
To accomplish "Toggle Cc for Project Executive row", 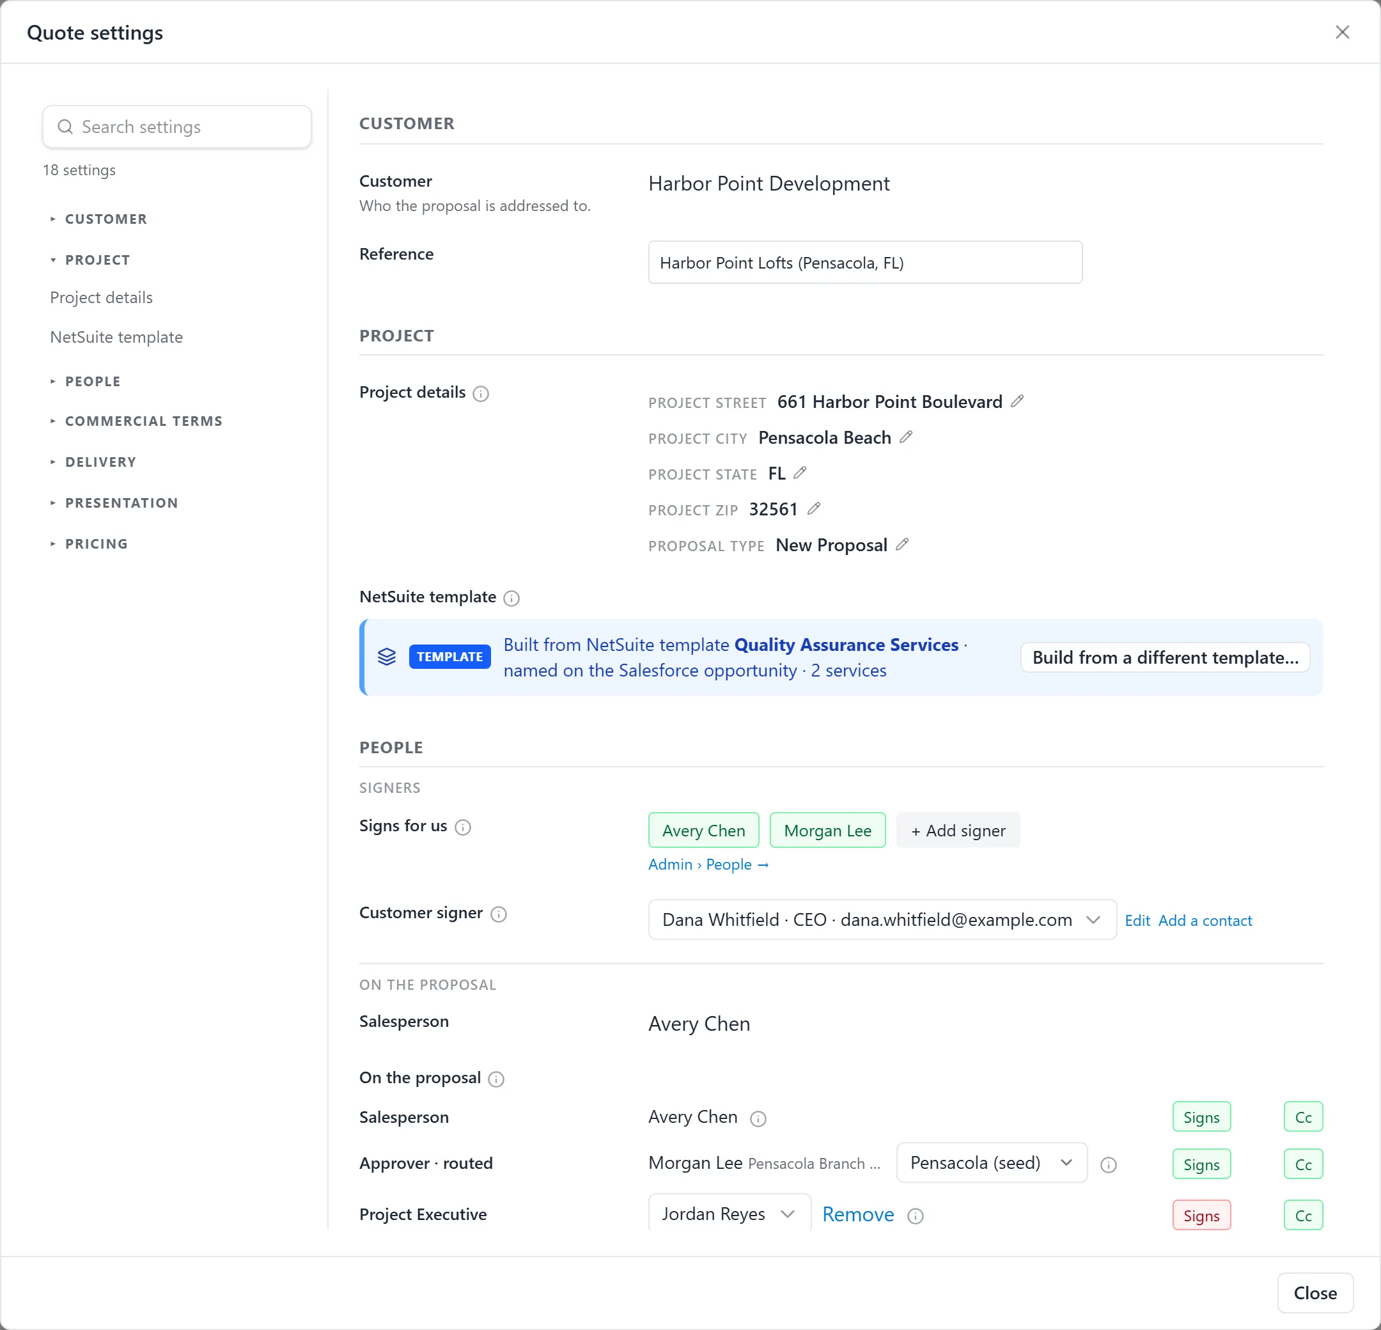I will point(1303,1215).
